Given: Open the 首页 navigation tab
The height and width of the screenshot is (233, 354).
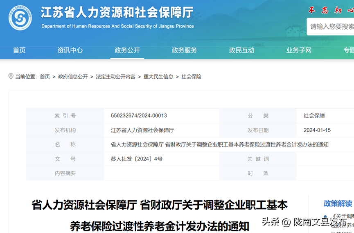Looking at the screenshot, I should coord(19,50).
